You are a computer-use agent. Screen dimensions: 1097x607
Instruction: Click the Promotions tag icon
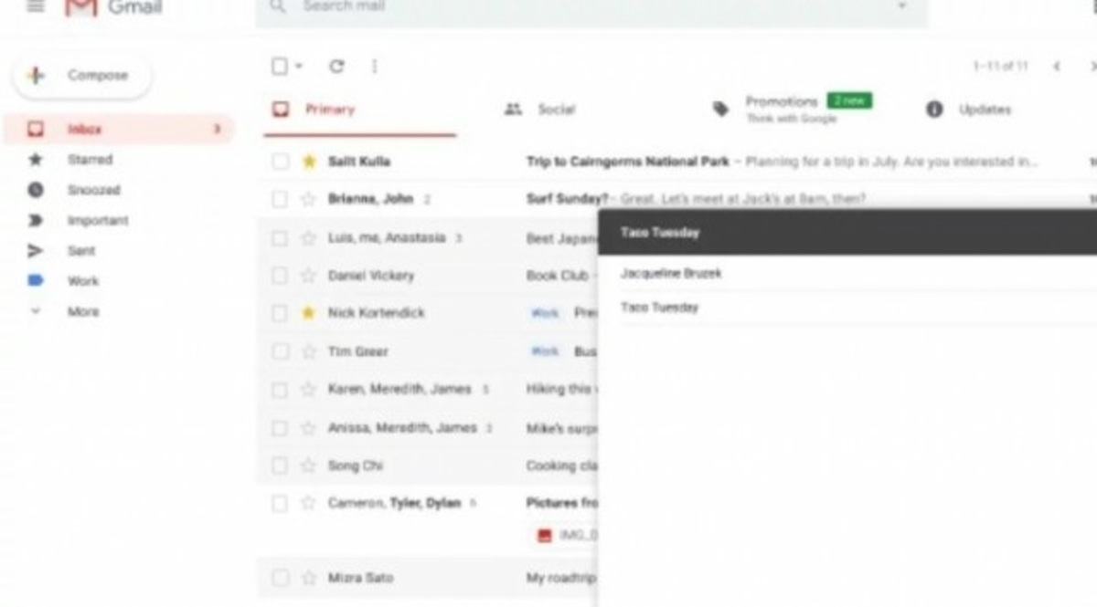721,110
